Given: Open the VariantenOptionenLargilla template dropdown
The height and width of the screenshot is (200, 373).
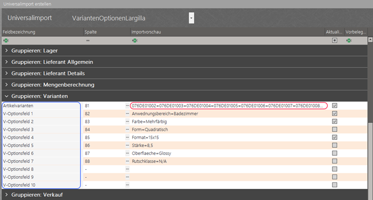Looking at the screenshot, I should [x=191, y=18].
